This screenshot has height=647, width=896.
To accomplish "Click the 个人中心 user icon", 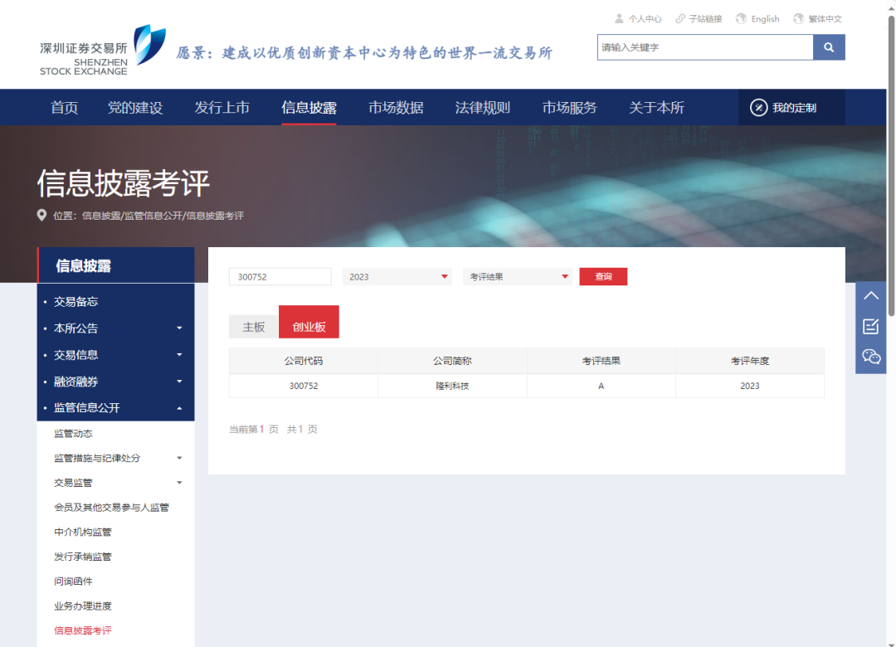I will pos(620,18).
